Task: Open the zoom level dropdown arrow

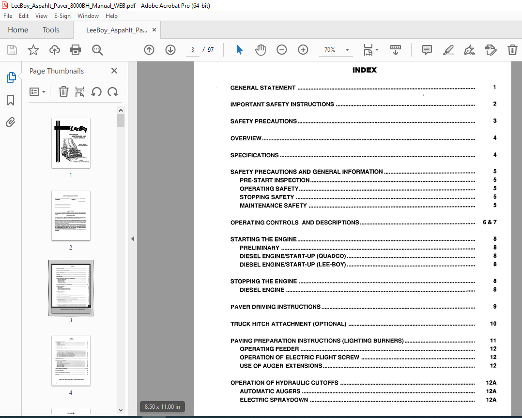Action: pyautogui.click(x=347, y=50)
